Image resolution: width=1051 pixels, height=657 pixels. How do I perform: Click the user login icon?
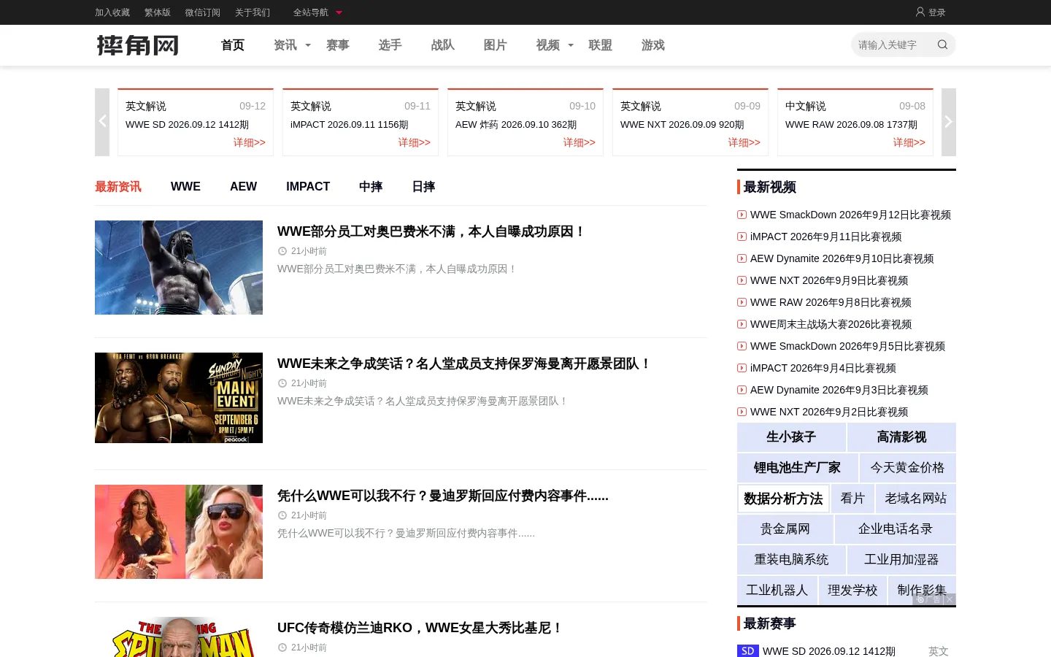coord(920,12)
